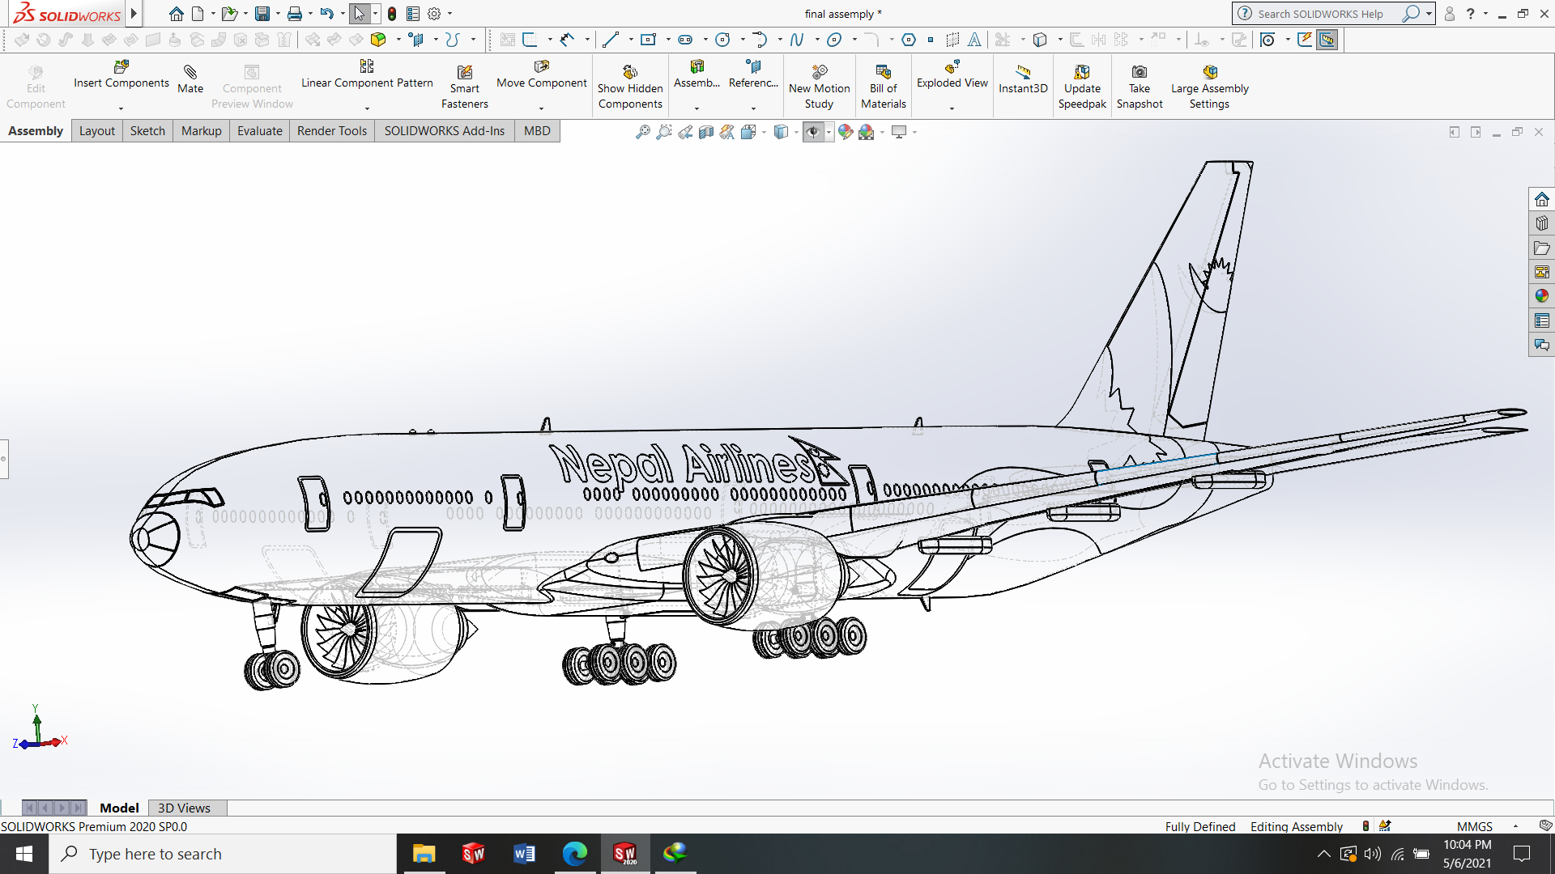The height and width of the screenshot is (874, 1555).
Task: Click the Windows taskbar search box
Action: click(x=223, y=854)
